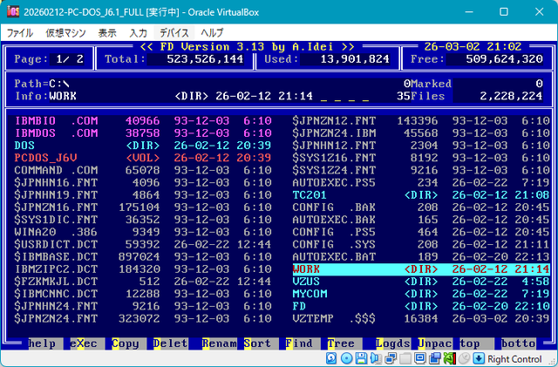Click the Delet function key label
The height and width of the screenshot is (367, 558).
tap(169, 343)
